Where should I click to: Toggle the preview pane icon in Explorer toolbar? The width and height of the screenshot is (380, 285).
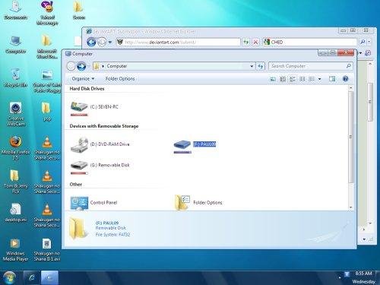point(332,79)
